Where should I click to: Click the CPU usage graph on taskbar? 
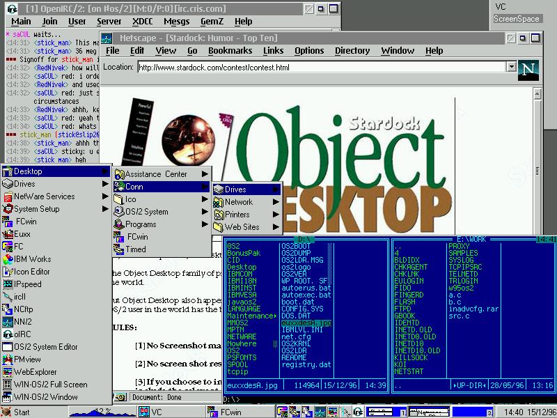[x=101, y=412]
